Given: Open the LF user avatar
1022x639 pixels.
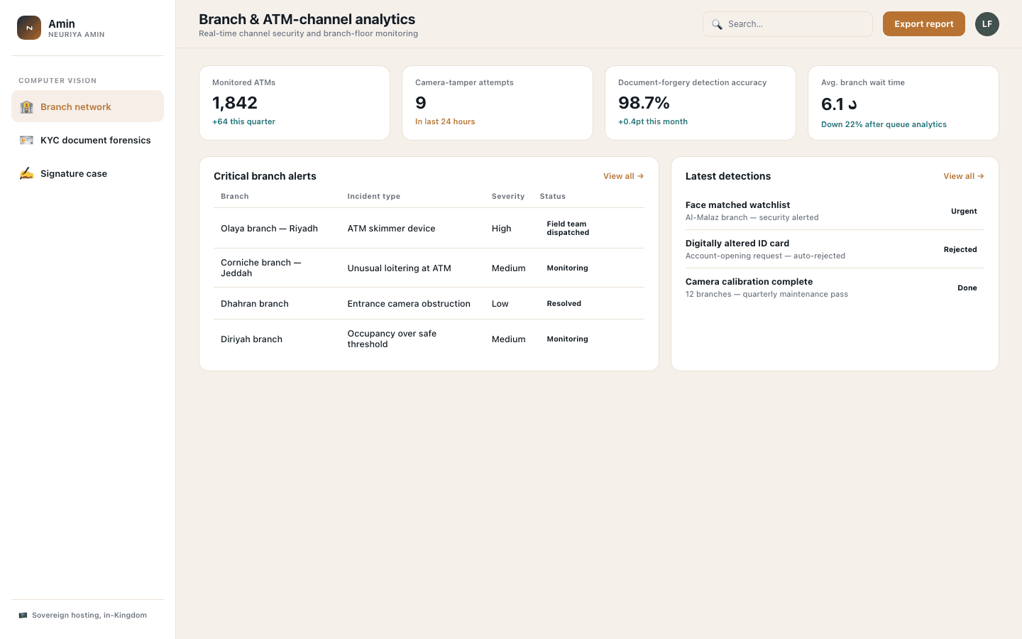Looking at the screenshot, I should coord(987,24).
